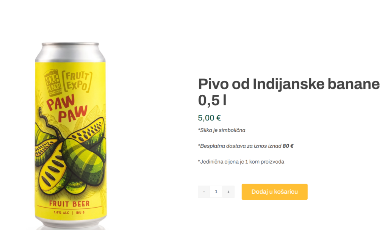The image size is (388, 230).
Task: Click the silver top of the can
Action: (x=70, y=52)
